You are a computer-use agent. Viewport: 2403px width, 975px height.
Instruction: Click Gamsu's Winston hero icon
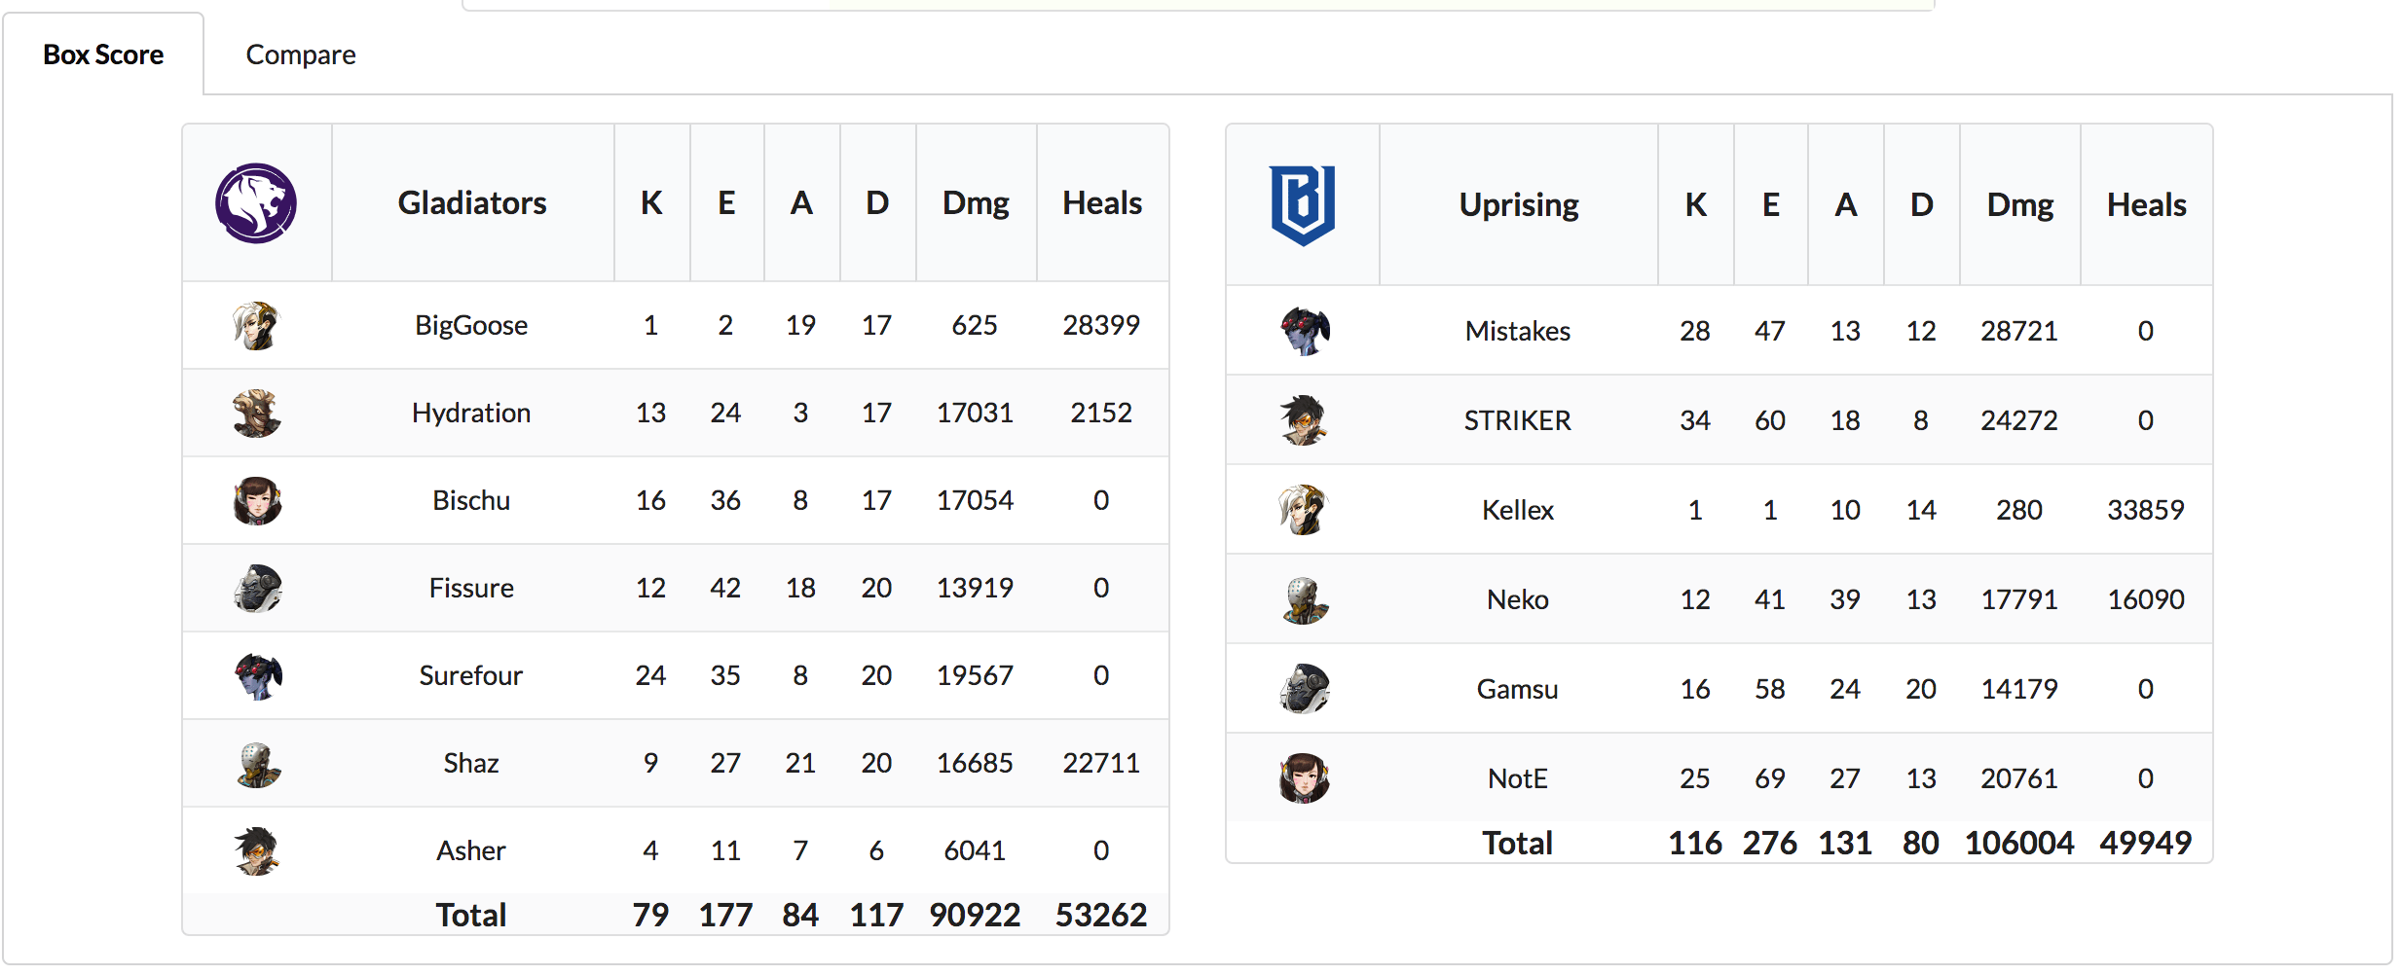[1304, 689]
